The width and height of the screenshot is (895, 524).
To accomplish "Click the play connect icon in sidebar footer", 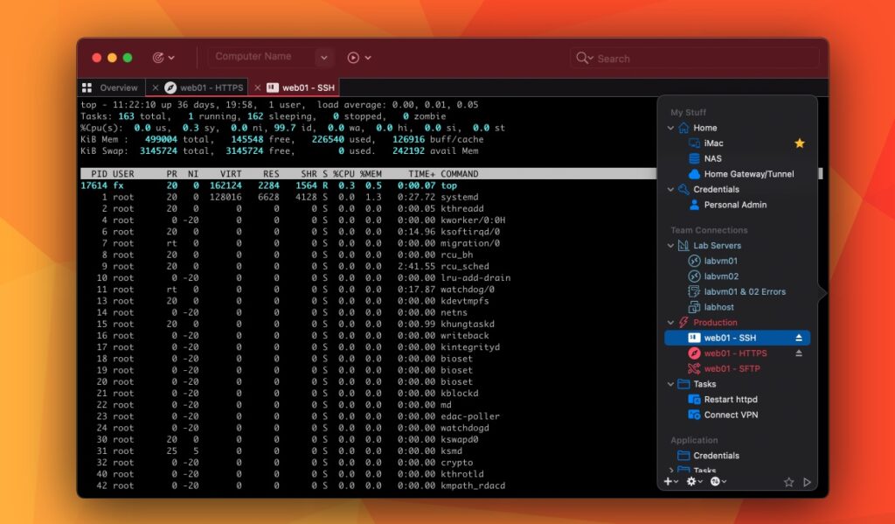I will point(807,482).
